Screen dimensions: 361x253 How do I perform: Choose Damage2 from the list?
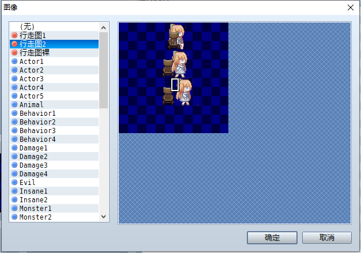(54, 156)
